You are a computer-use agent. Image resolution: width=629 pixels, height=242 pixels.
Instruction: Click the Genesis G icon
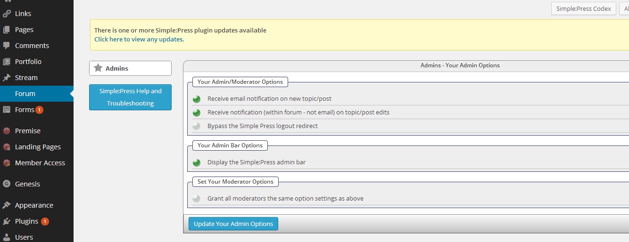coord(7,184)
